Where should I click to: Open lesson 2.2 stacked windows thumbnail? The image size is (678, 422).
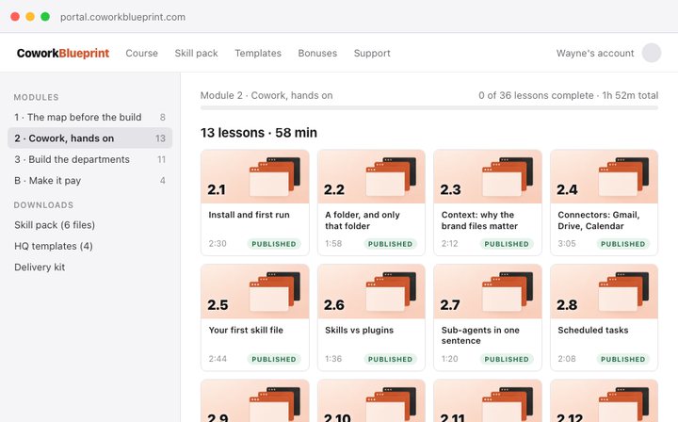pos(392,176)
